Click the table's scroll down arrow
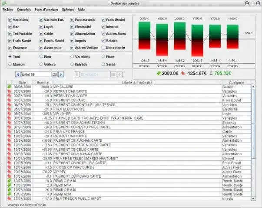 [x=253, y=198]
